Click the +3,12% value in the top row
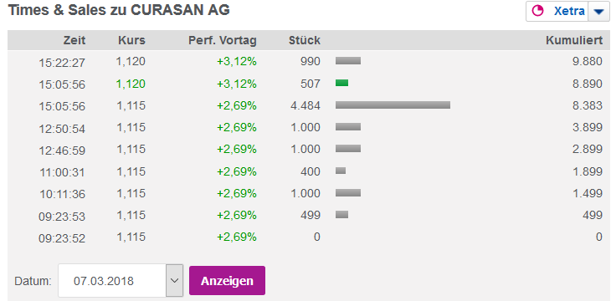 (237, 62)
